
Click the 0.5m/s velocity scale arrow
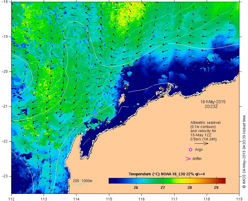tap(201, 144)
